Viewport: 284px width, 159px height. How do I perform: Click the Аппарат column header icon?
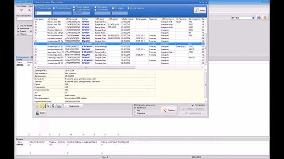(x=49, y=19)
